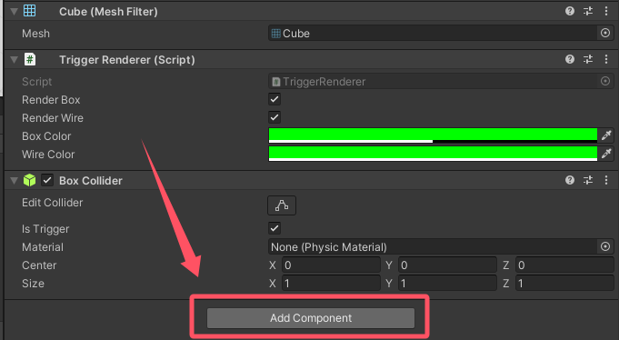The image size is (619, 340).
Task: Collapse the Cube (Mesh Filter) component
Action: coord(15,12)
